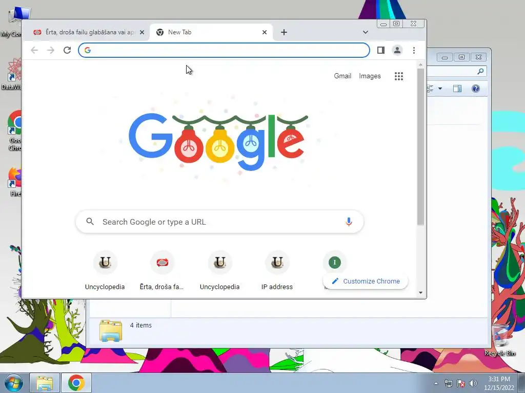Open the green I shortcut tile
The image size is (525, 393).
(334, 263)
